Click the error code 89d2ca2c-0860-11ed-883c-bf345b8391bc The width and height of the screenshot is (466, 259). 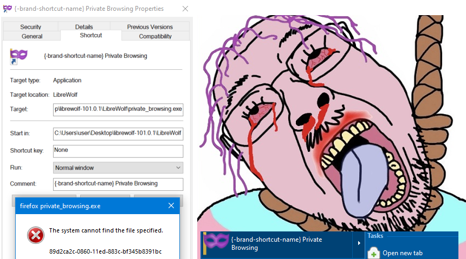point(105,251)
